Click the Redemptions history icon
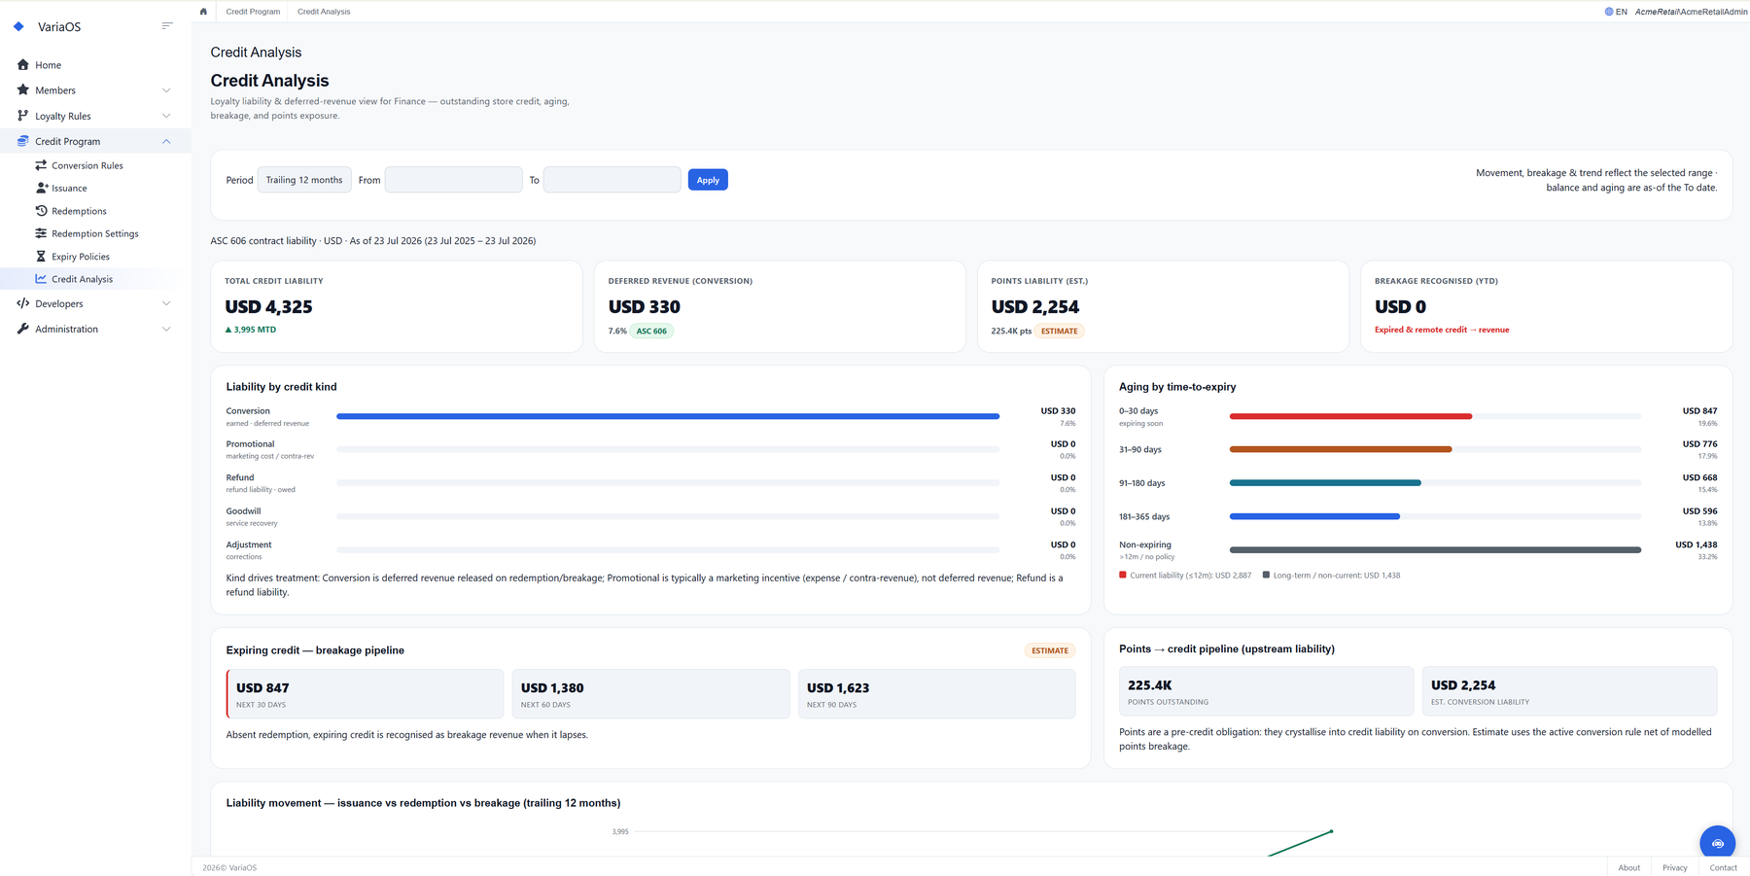 pos(41,210)
